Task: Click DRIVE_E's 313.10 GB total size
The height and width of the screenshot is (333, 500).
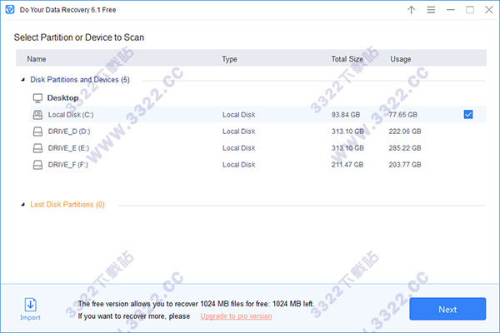Action: (347, 148)
